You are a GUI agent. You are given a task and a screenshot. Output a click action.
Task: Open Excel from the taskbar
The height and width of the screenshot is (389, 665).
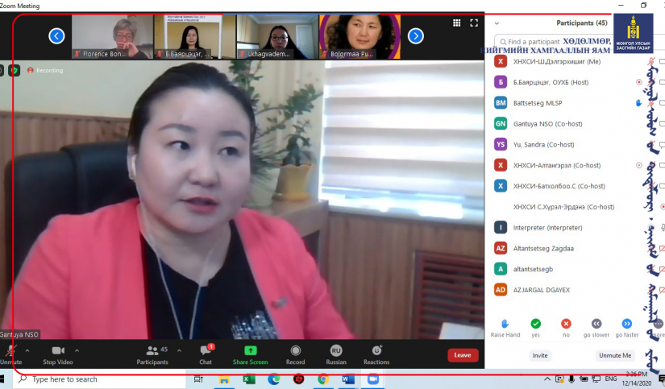tap(248, 379)
